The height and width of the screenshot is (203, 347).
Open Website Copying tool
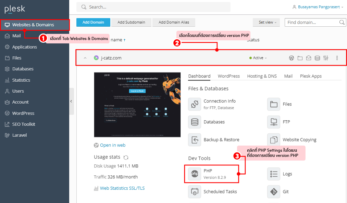click(292, 140)
